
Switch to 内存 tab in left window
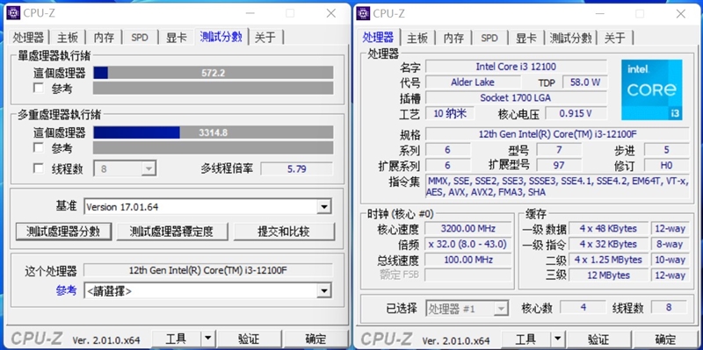coord(104,38)
